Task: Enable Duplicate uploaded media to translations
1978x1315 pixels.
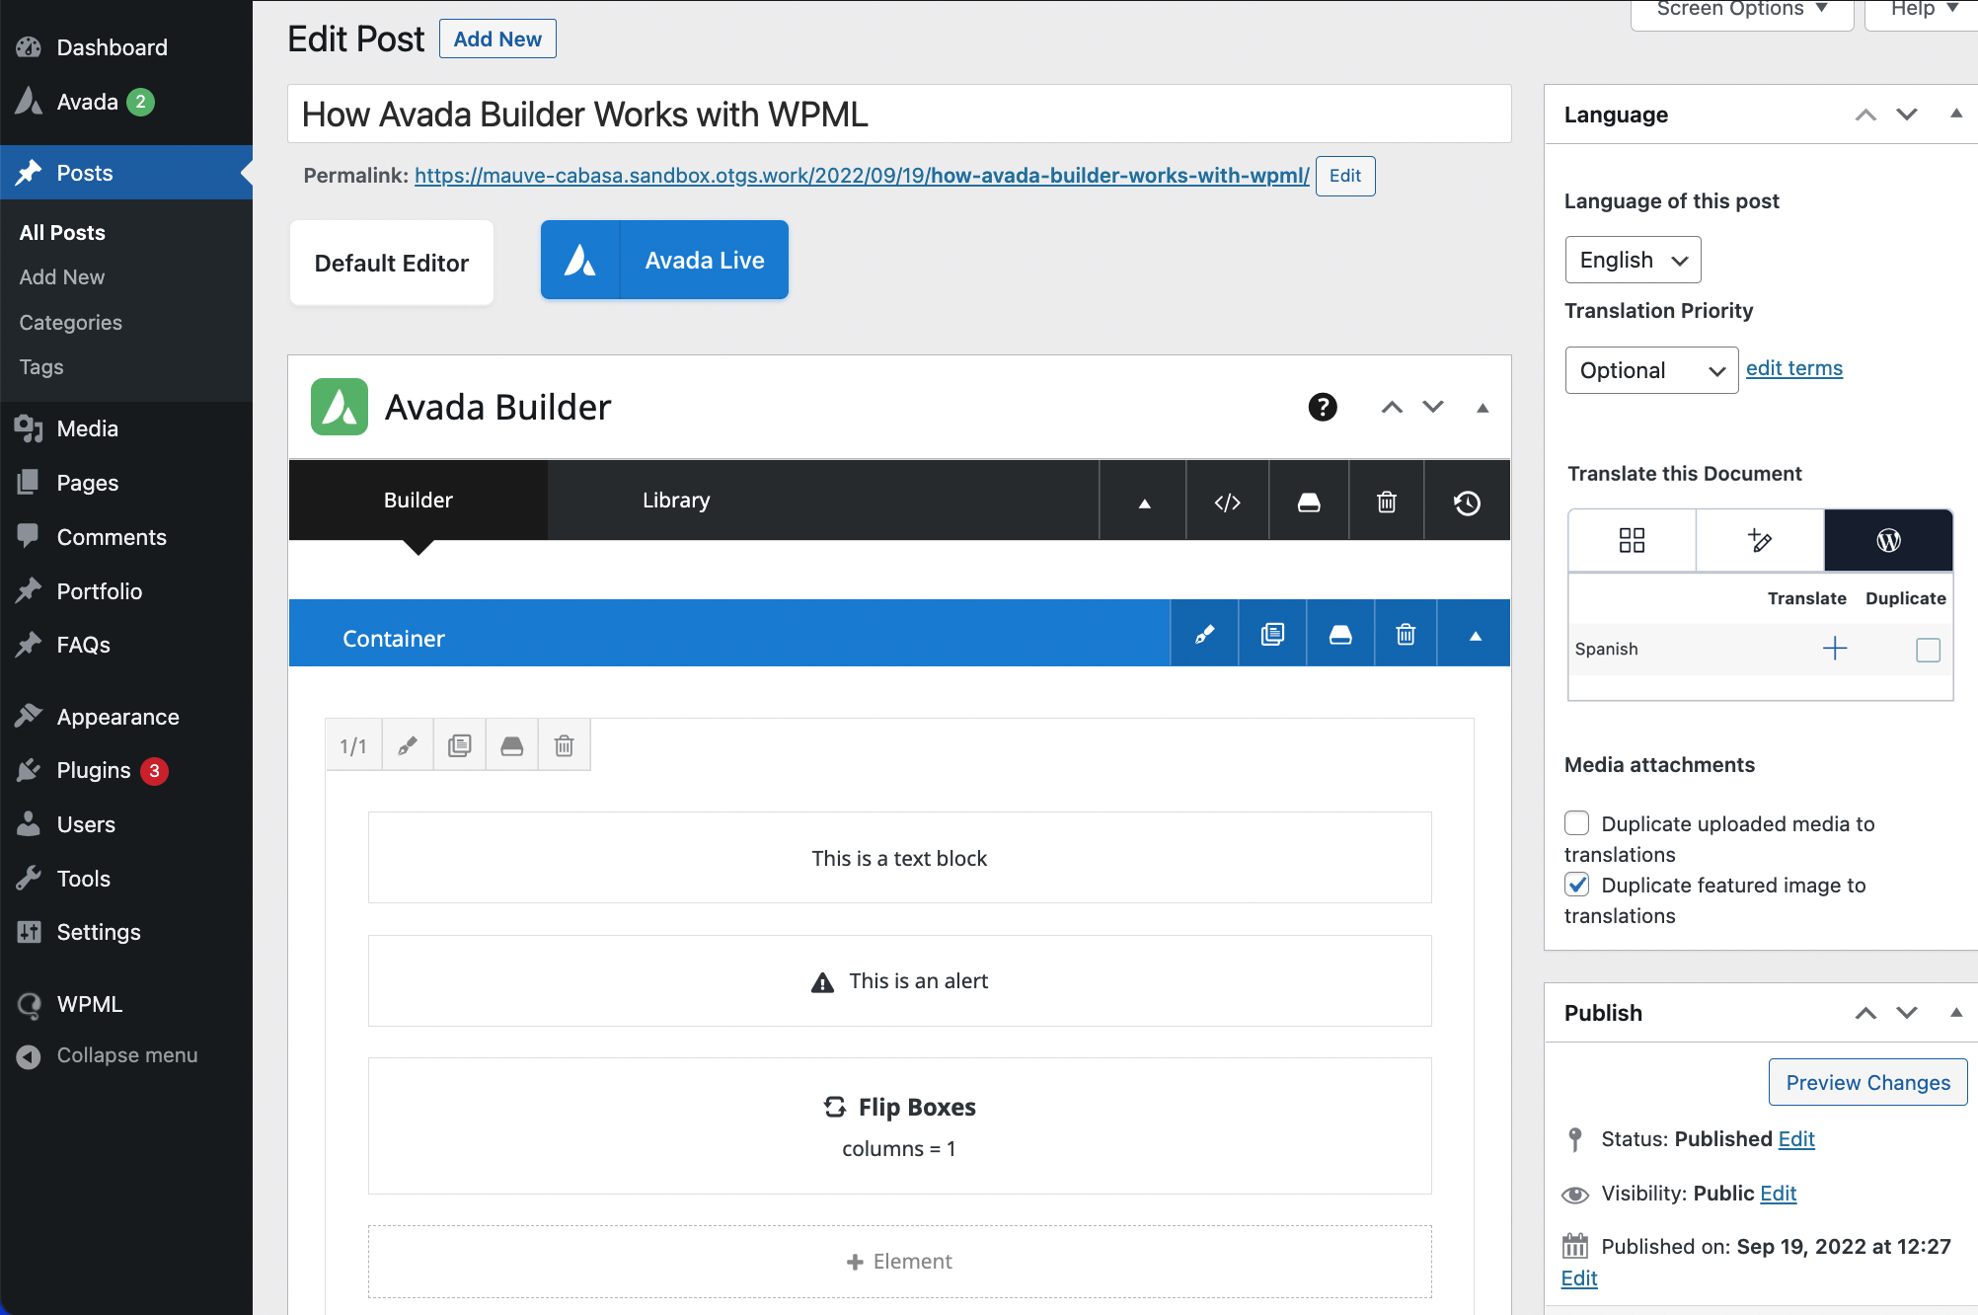Action: [1577, 823]
